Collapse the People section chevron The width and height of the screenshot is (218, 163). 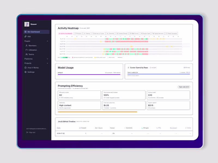click(x=47, y=41)
